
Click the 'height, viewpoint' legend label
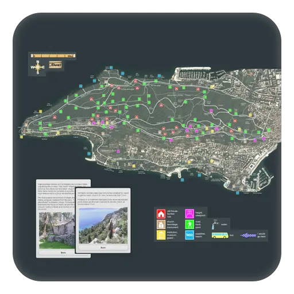coord(200,214)
